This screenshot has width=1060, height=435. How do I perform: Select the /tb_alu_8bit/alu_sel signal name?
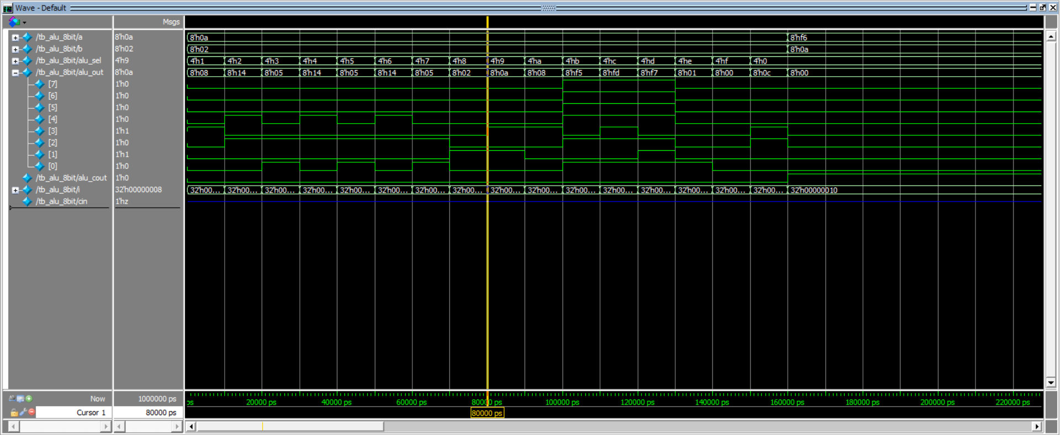[68, 61]
